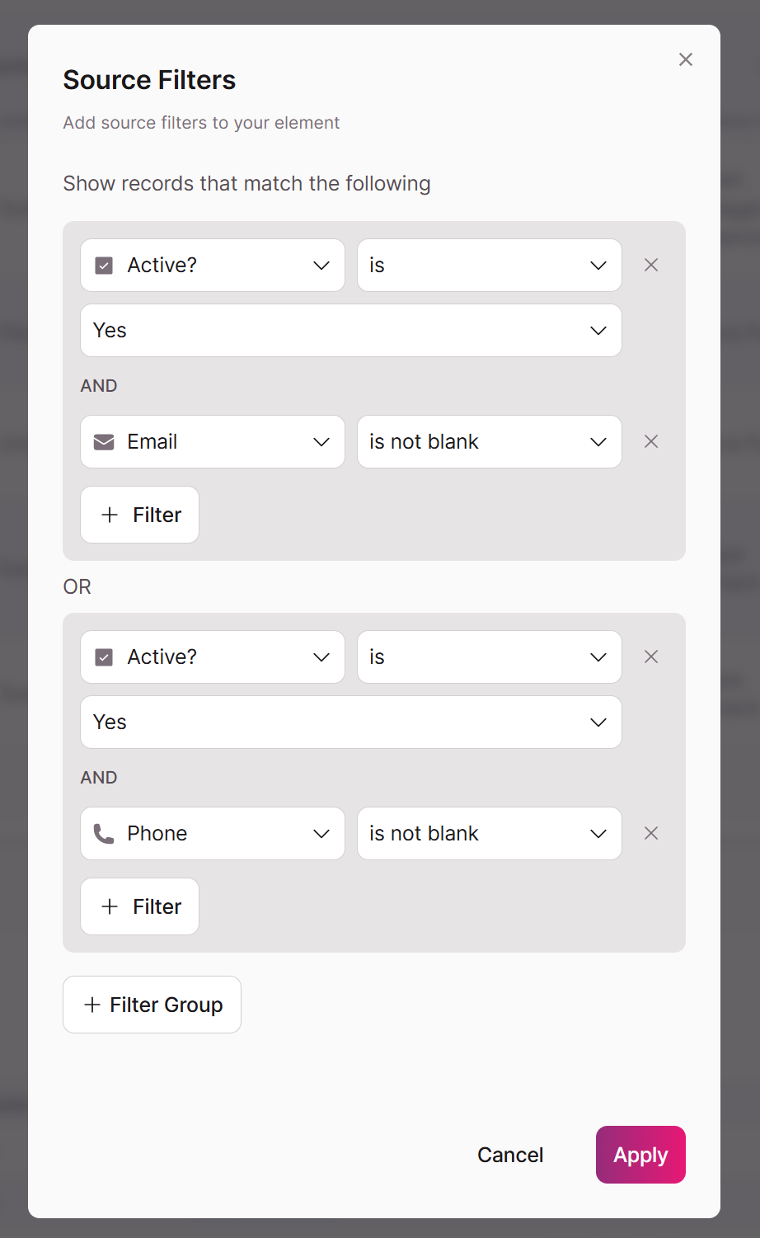The height and width of the screenshot is (1238, 760).
Task: Click the envelope icon in Email field
Action: pyautogui.click(x=104, y=442)
